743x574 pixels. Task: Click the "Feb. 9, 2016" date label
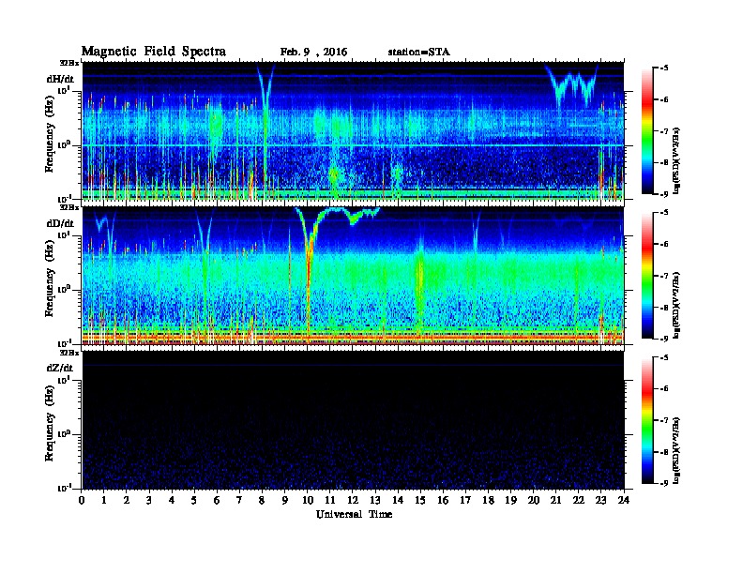[313, 53]
